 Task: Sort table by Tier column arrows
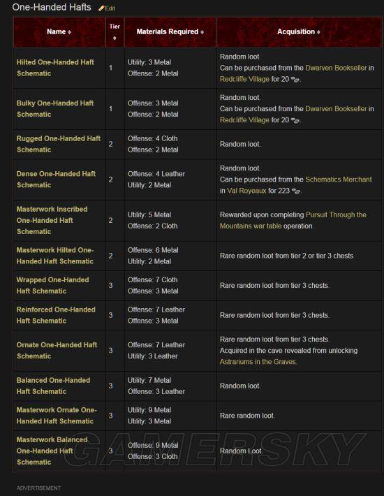(x=115, y=38)
